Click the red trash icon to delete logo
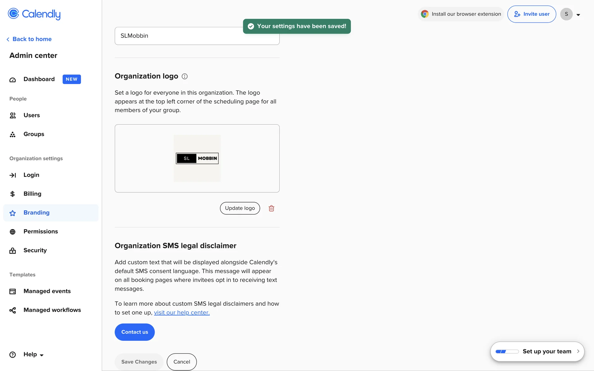The width and height of the screenshot is (594, 371). 271,208
